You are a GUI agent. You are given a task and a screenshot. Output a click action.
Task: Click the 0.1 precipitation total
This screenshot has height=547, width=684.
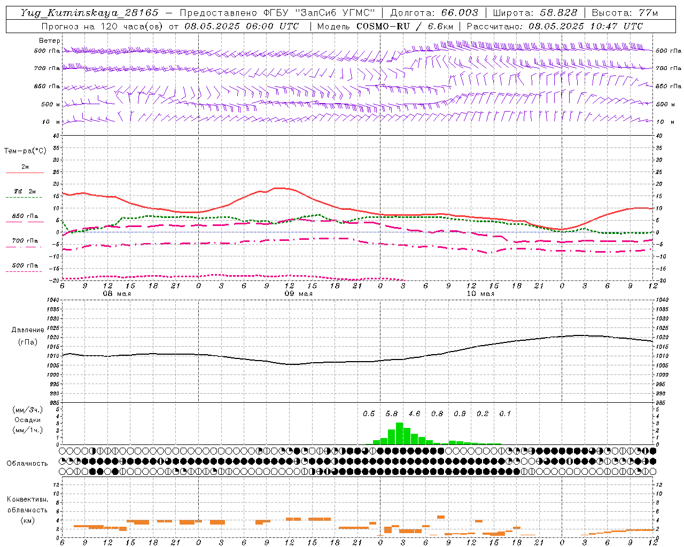point(505,413)
